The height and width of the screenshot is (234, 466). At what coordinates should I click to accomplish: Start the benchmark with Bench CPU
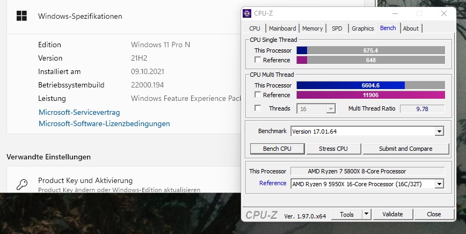tap(277, 149)
